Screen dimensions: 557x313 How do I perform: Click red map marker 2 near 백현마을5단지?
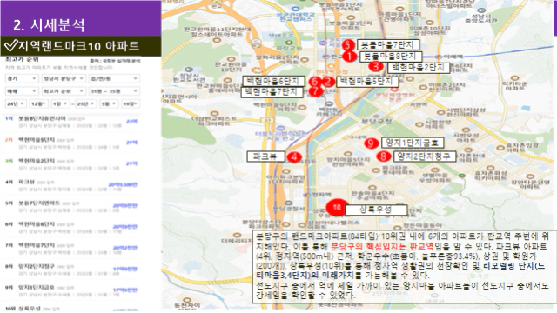pyautogui.click(x=328, y=82)
